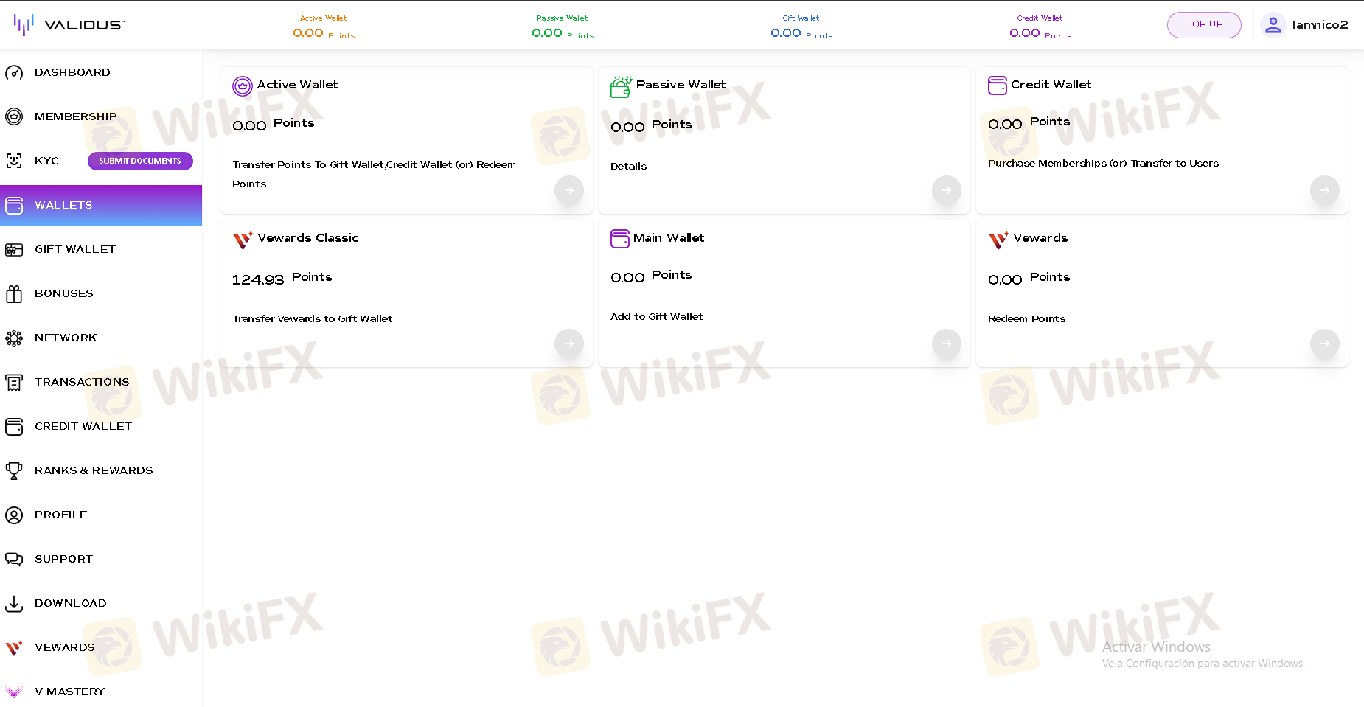Image resolution: width=1364 pixels, height=707 pixels.
Task: Open Active Wallet via its arrow button
Action: 569,190
